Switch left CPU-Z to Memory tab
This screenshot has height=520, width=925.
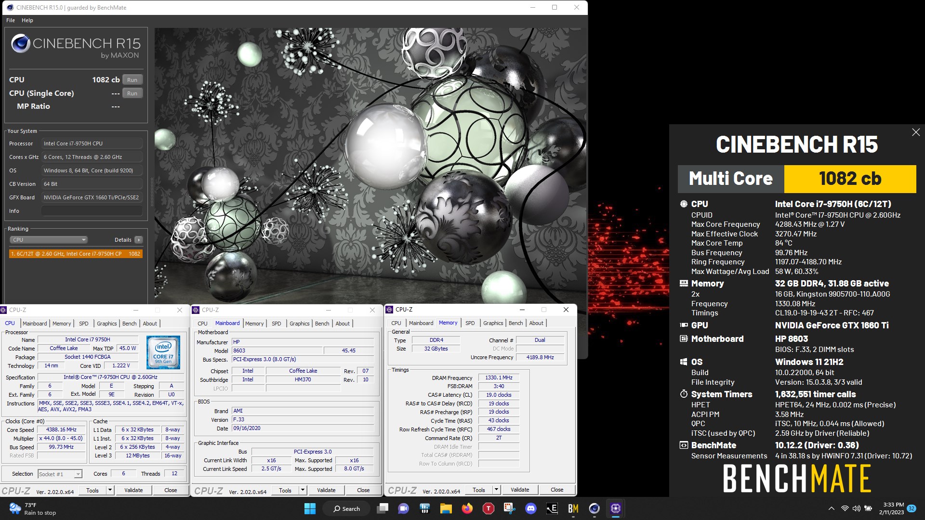[62, 324]
